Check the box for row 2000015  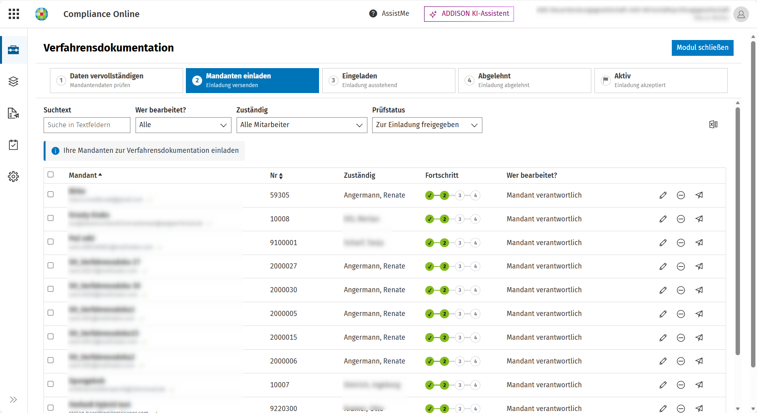(x=51, y=337)
